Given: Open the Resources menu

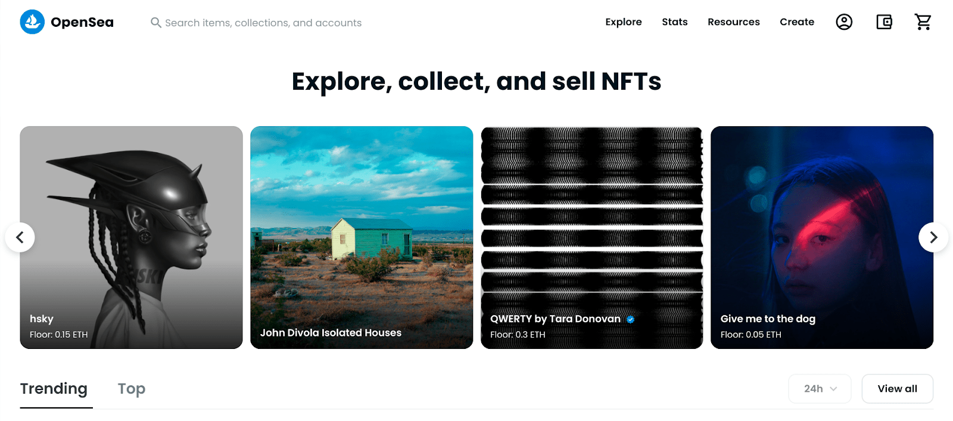Looking at the screenshot, I should (x=733, y=22).
